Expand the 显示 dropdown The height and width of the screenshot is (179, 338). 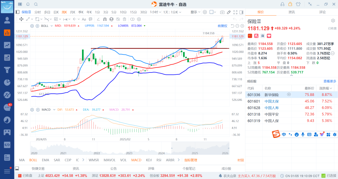[x=195, y=12]
